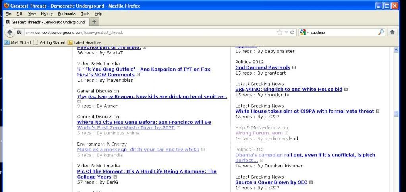This screenshot has width=406, height=192.
Task: Open 'Source's Cover Blown by SEC' link
Action: pos(271,182)
